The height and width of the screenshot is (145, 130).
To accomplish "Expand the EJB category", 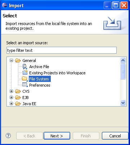I will (x=11, y=98).
